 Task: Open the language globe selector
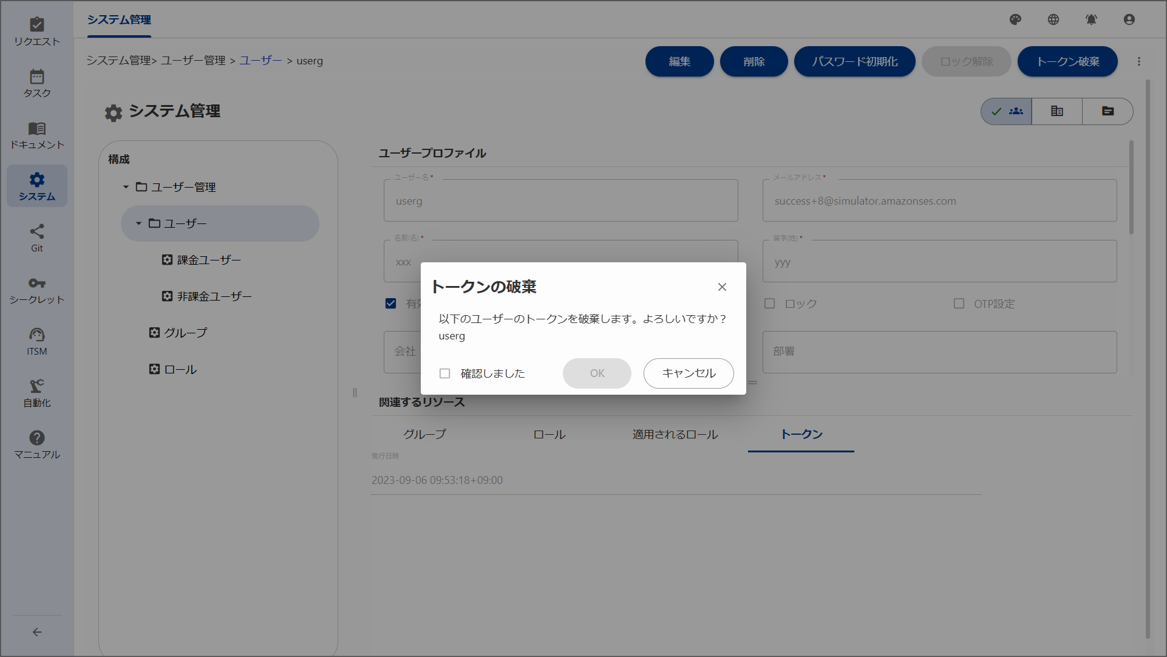point(1052,19)
